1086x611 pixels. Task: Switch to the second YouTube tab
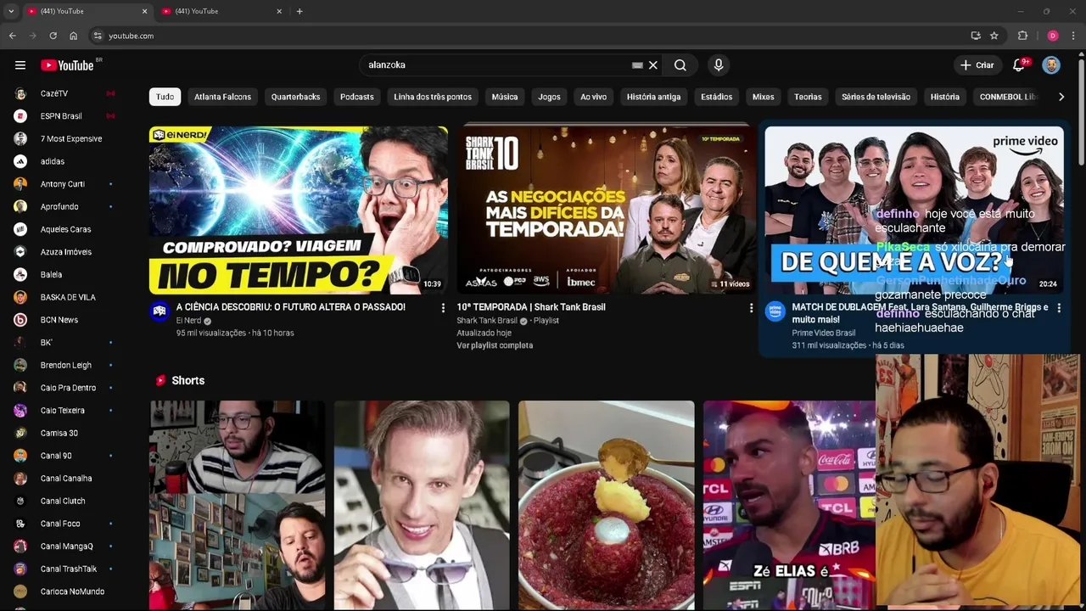[x=221, y=11]
